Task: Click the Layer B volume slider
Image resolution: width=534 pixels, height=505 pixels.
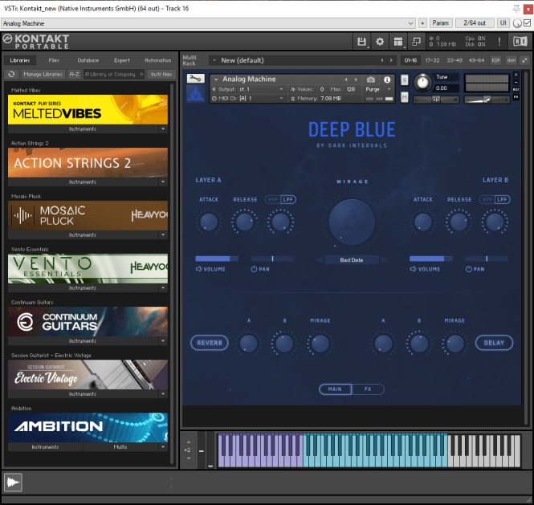Action: tap(431, 259)
